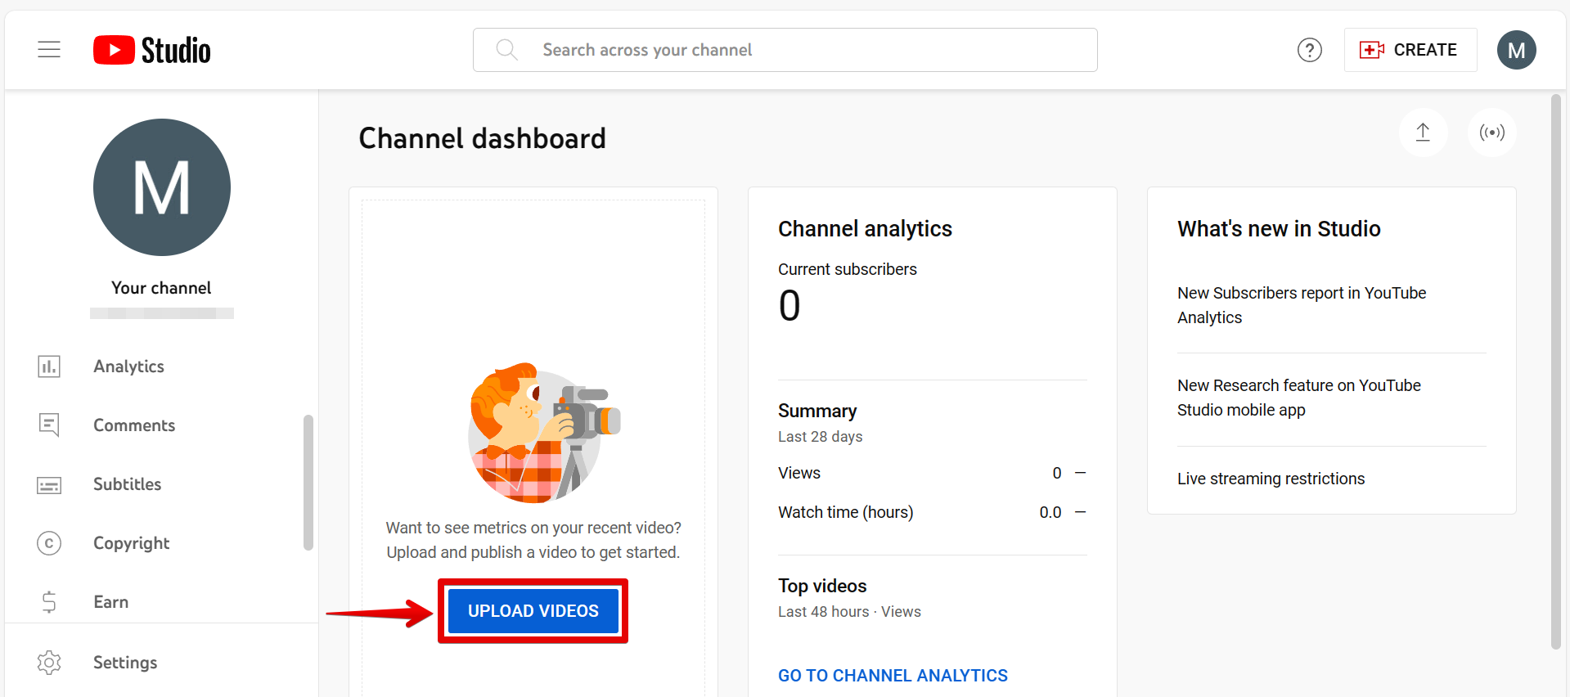Click the go live broadcast icon
1570x697 pixels.
point(1491,133)
